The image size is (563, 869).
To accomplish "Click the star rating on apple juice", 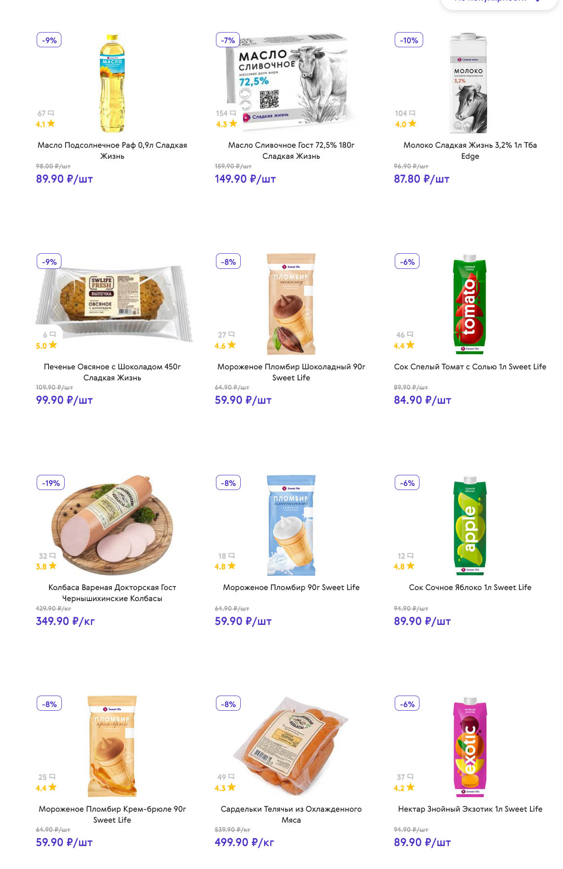I will [410, 566].
